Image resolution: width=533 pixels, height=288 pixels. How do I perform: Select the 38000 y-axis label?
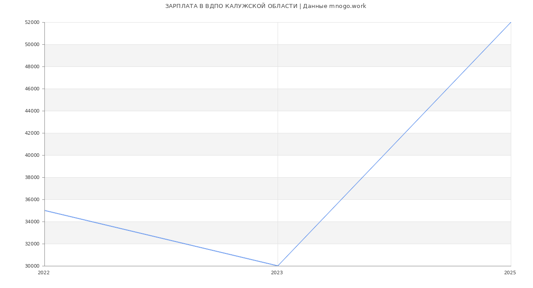pos(32,178)
